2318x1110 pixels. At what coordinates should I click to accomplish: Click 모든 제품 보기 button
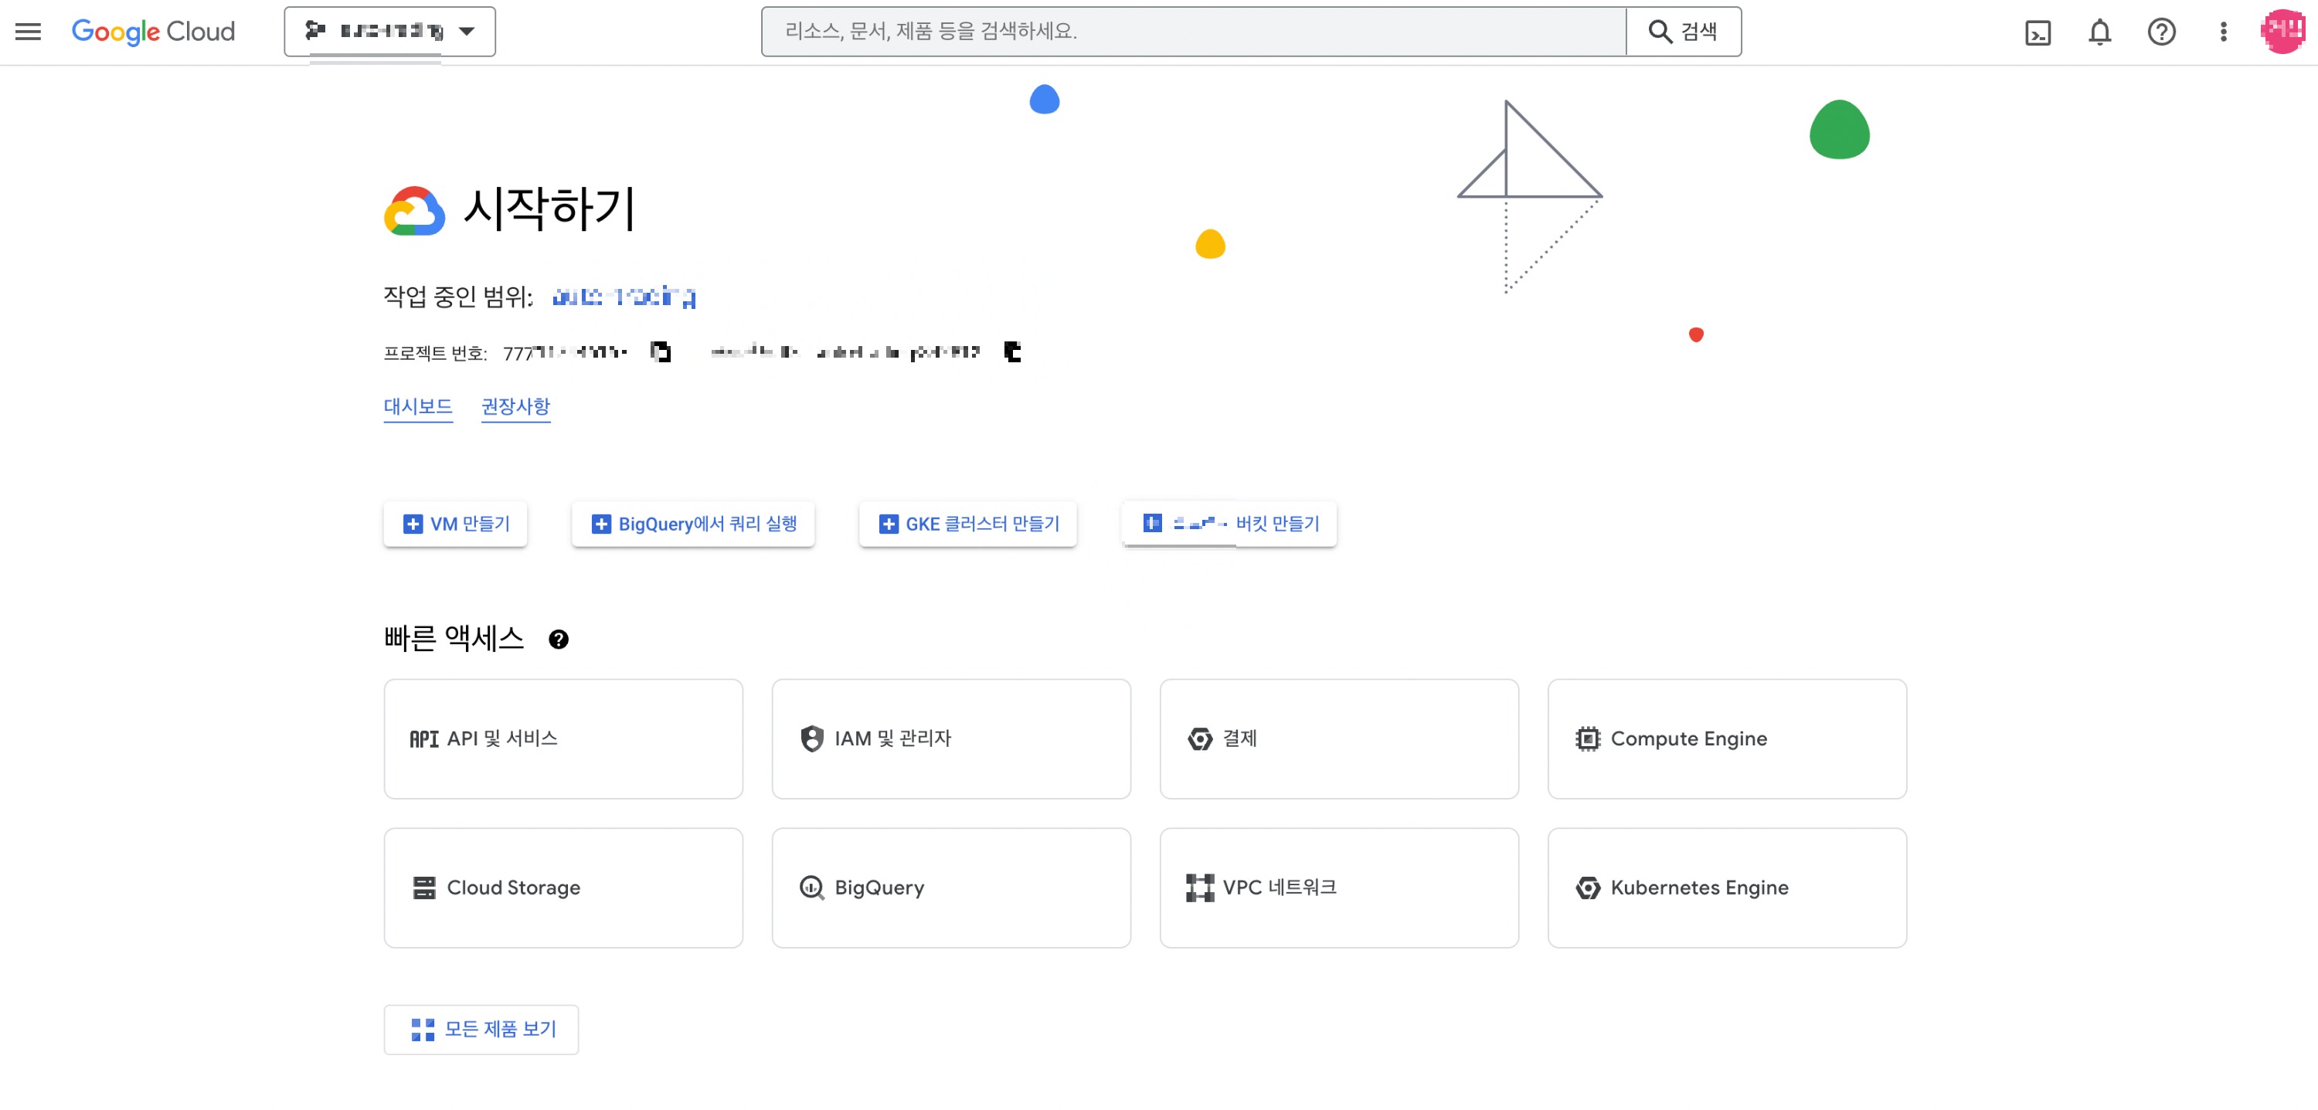[481, 1029]
